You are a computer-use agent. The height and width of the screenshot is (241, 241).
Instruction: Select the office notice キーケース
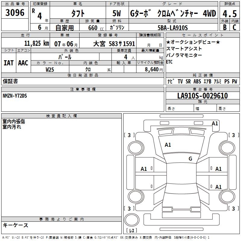pyautogui.click(x=16, y=225)
